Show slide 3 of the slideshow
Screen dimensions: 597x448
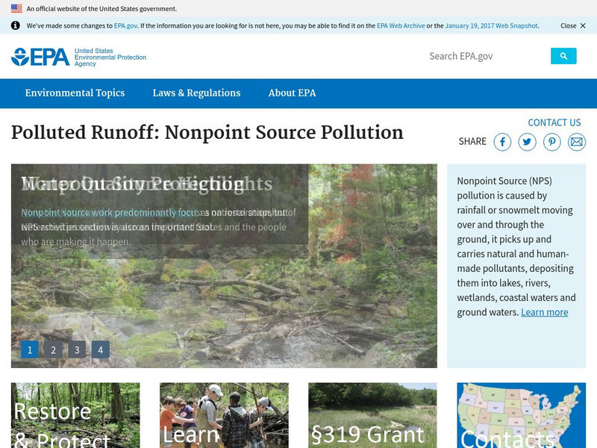[77, 349]
